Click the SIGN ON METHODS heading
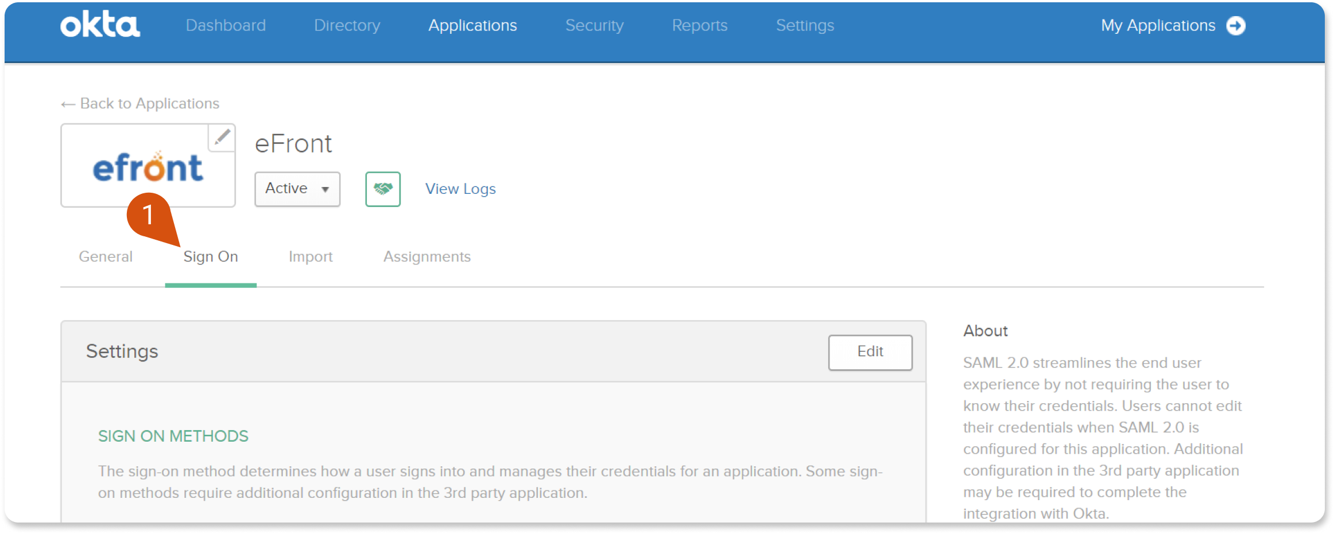The width and height of the screenshot is (1334, 534). 173,436
